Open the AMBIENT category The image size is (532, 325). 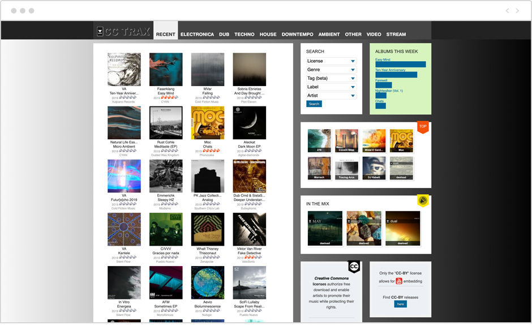point(329,35)
